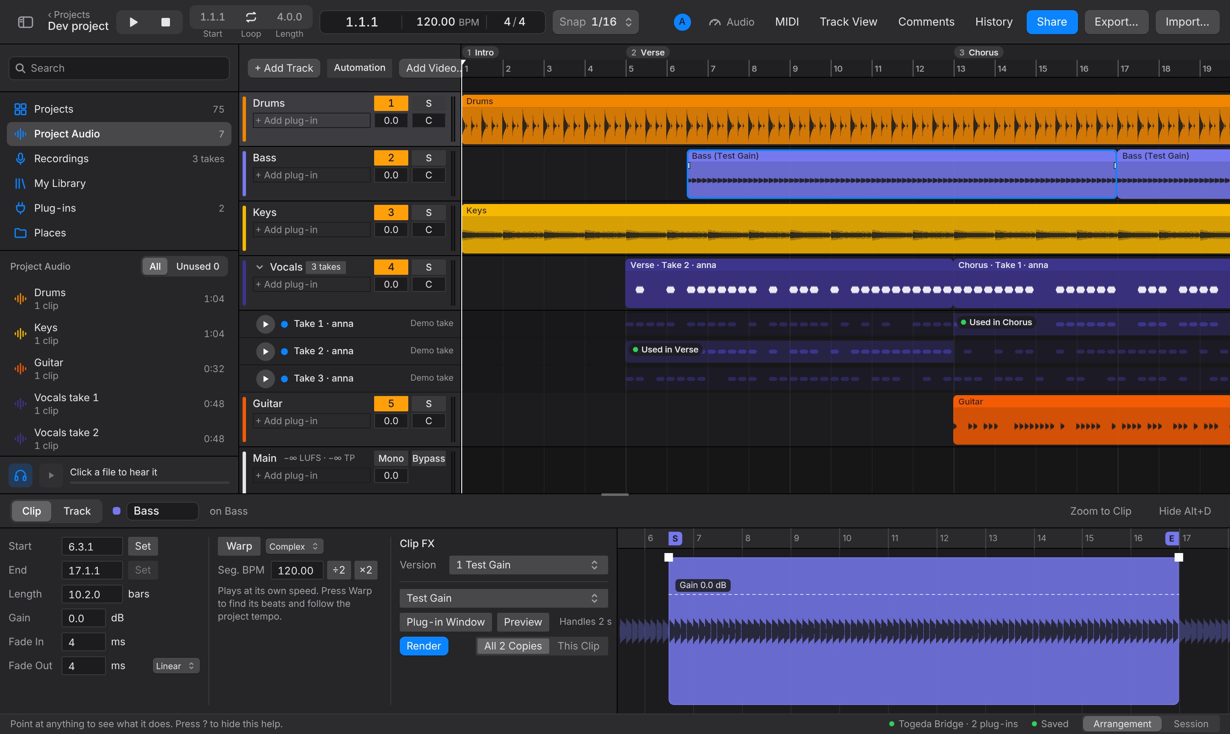Open the user avatar A

pos(682,22)
